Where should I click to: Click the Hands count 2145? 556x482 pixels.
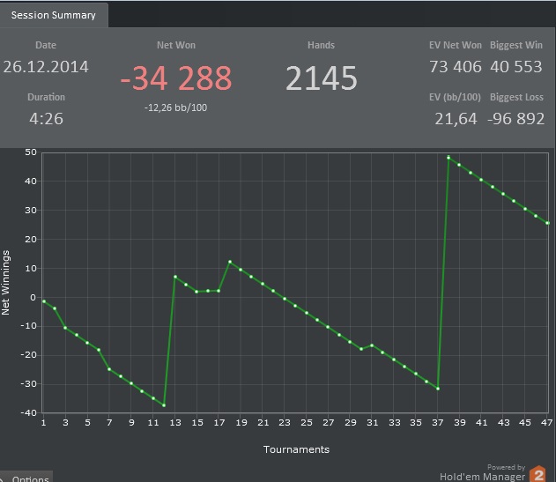click(x=322, y=78)
